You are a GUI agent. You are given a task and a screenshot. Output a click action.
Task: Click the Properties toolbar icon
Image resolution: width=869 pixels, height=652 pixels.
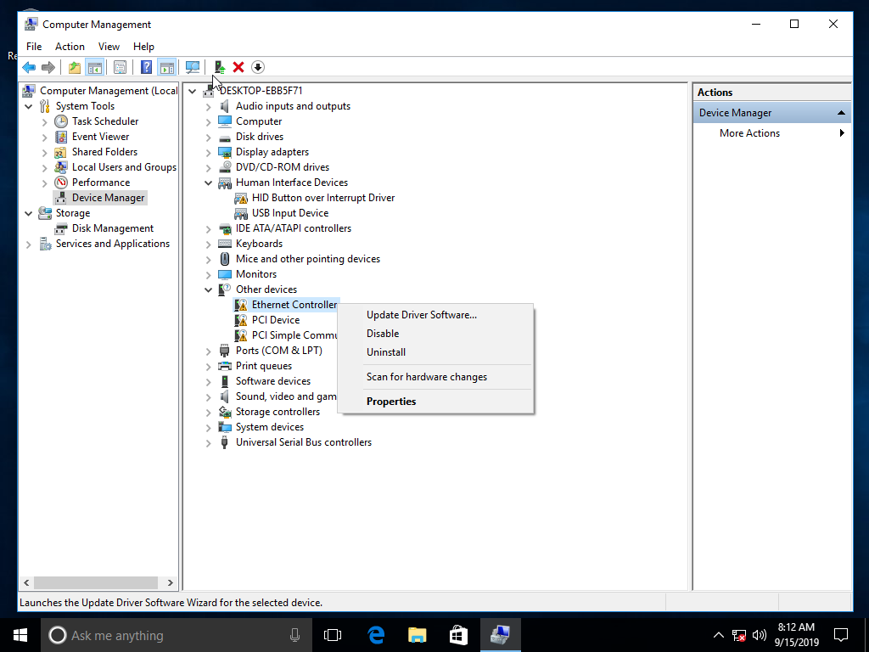(x=120, y=67)
